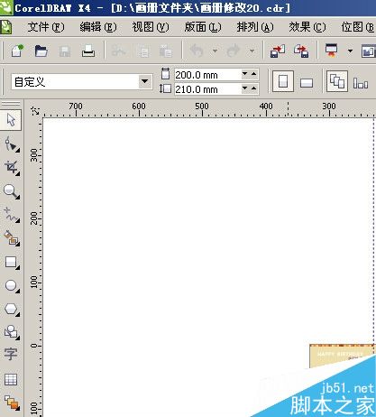Open the 排列(A) menu

[255, 27]
